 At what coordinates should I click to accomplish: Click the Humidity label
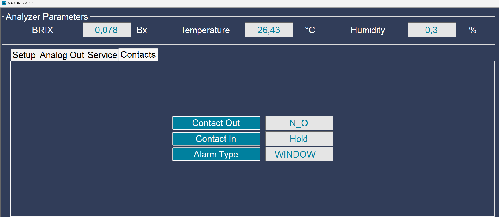point(368,30)
